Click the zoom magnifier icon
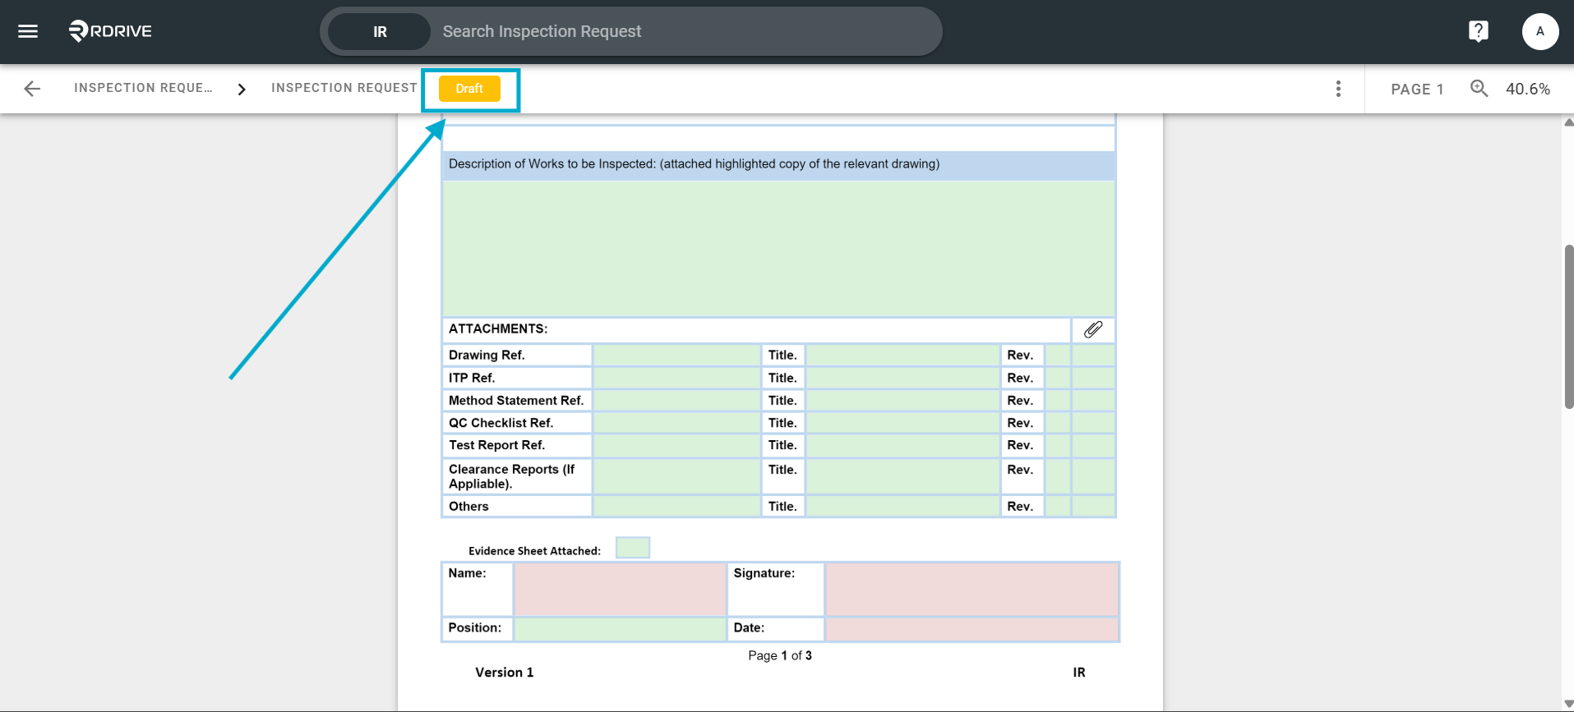Viewport: 1574px width, 712px height. 1479,89
